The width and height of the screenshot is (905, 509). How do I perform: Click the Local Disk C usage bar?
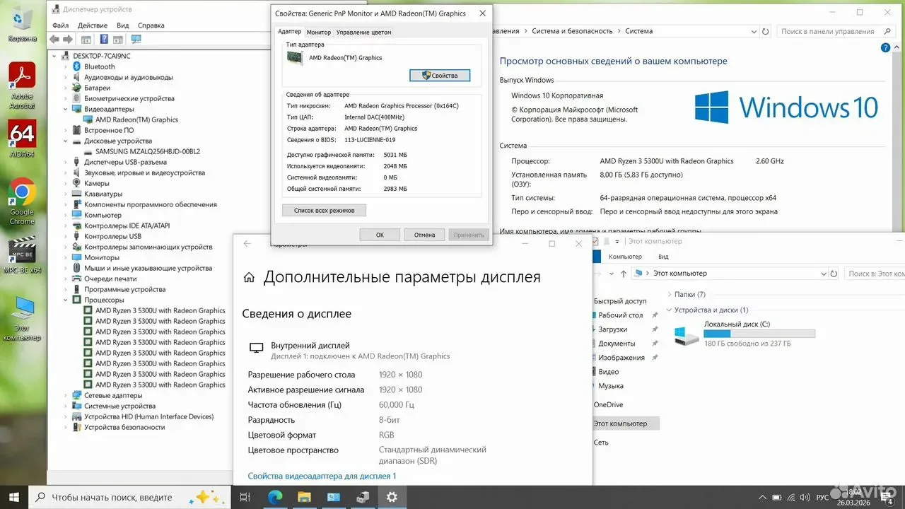(x=759, y=334)
